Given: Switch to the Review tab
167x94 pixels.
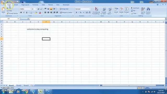Looking at the screenshot, I should [x=50, y=5].
